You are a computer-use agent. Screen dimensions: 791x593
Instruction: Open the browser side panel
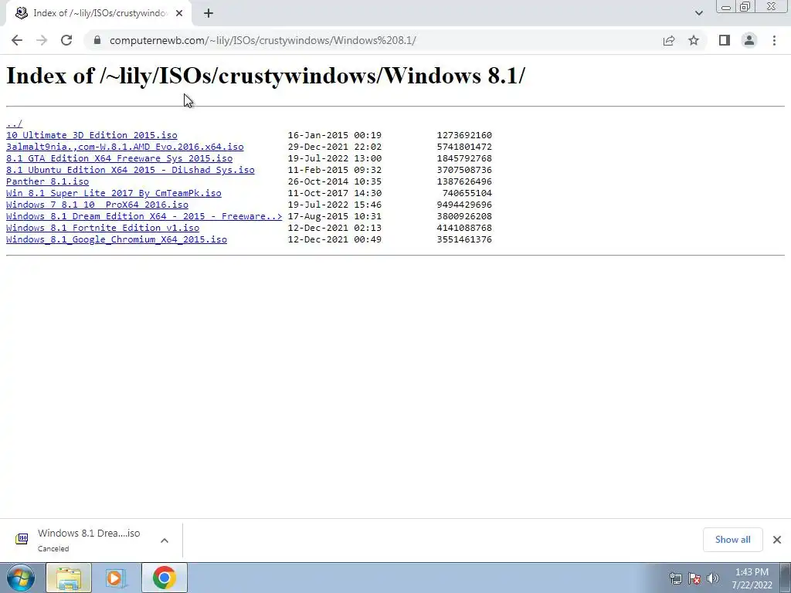point(725,40)
